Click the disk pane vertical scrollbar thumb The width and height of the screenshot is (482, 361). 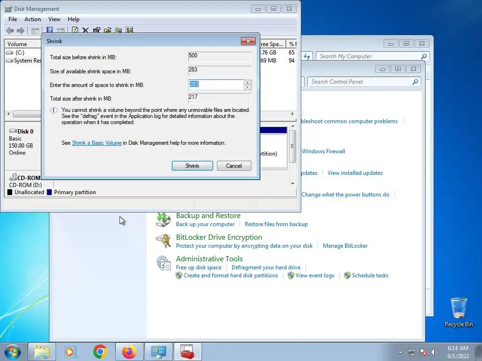coord(292,146)
